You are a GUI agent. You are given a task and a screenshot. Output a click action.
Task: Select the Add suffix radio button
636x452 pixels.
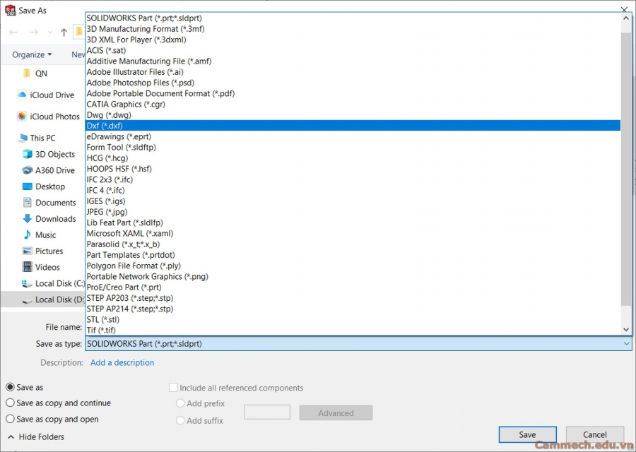click(x=180, y=420)
